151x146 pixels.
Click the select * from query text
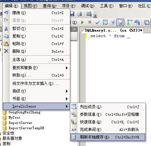(x=107, y=36)
